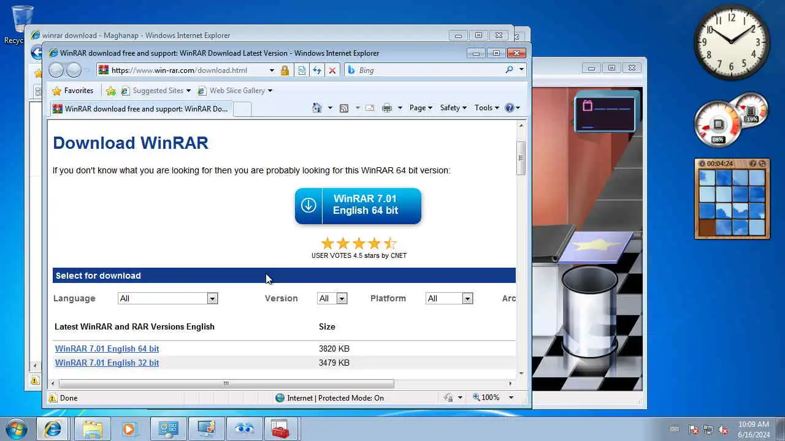Click the Print icon in command bar

coord(387,108)
